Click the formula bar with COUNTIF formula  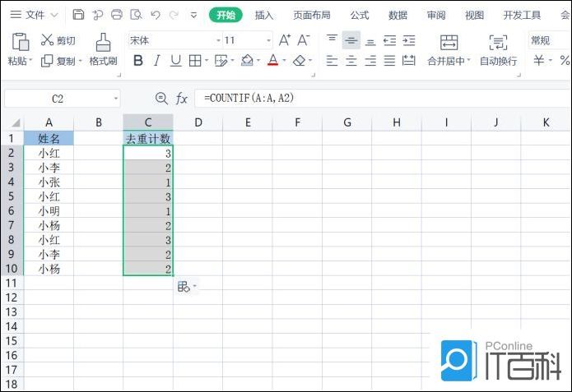pos(383,98)
